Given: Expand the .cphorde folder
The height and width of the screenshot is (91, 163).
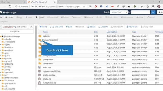Looking at the screenshot, I should tap(1, 58).
